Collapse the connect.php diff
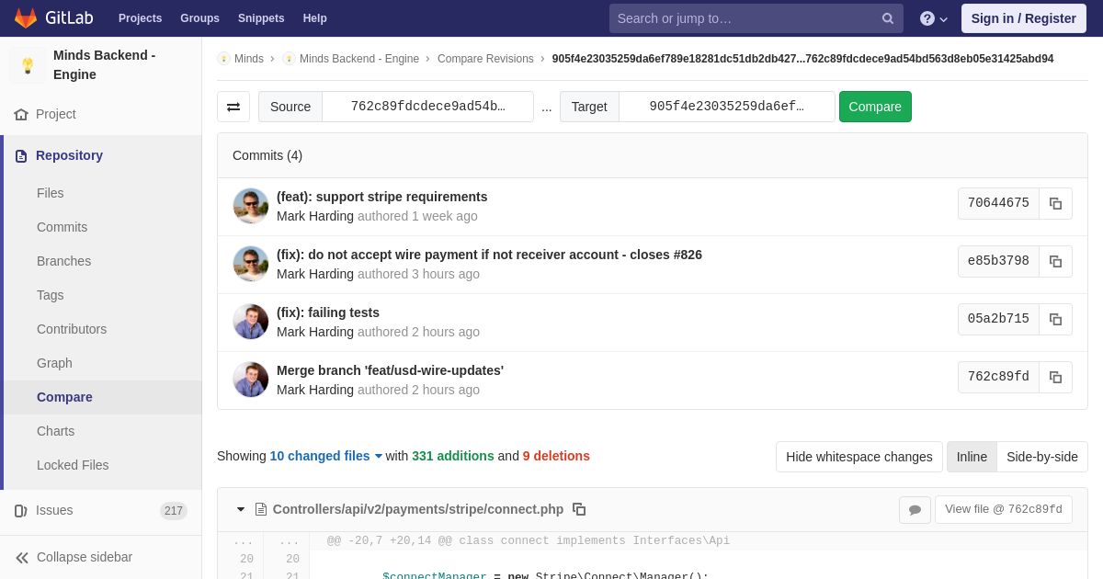Viewport: 1103px width, 579px height. [241, 509]
